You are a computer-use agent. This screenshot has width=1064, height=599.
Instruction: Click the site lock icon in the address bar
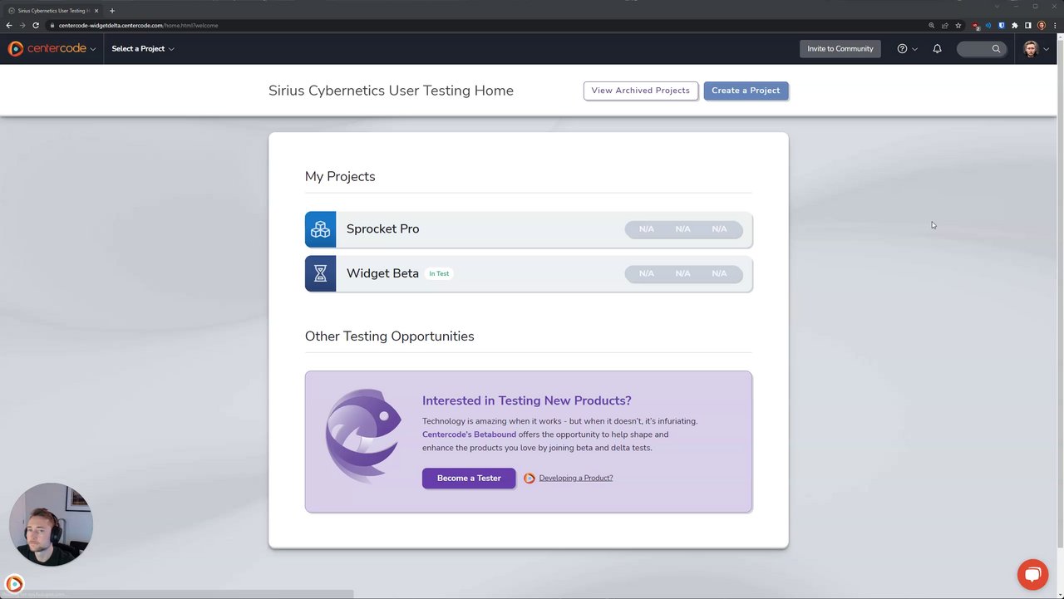point(52,26)
